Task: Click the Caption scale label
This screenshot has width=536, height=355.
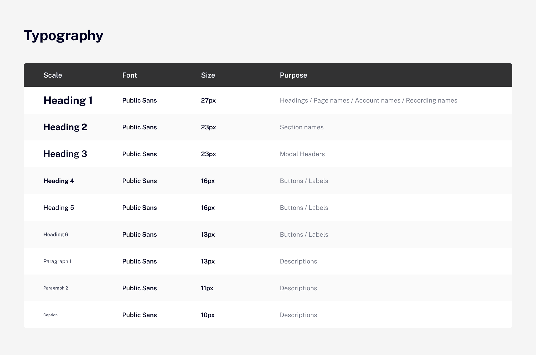Action: (x=50, y=315)
